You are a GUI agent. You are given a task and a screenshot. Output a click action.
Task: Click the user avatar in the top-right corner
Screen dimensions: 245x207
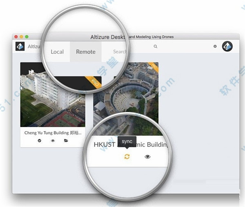tap(227, 46)
